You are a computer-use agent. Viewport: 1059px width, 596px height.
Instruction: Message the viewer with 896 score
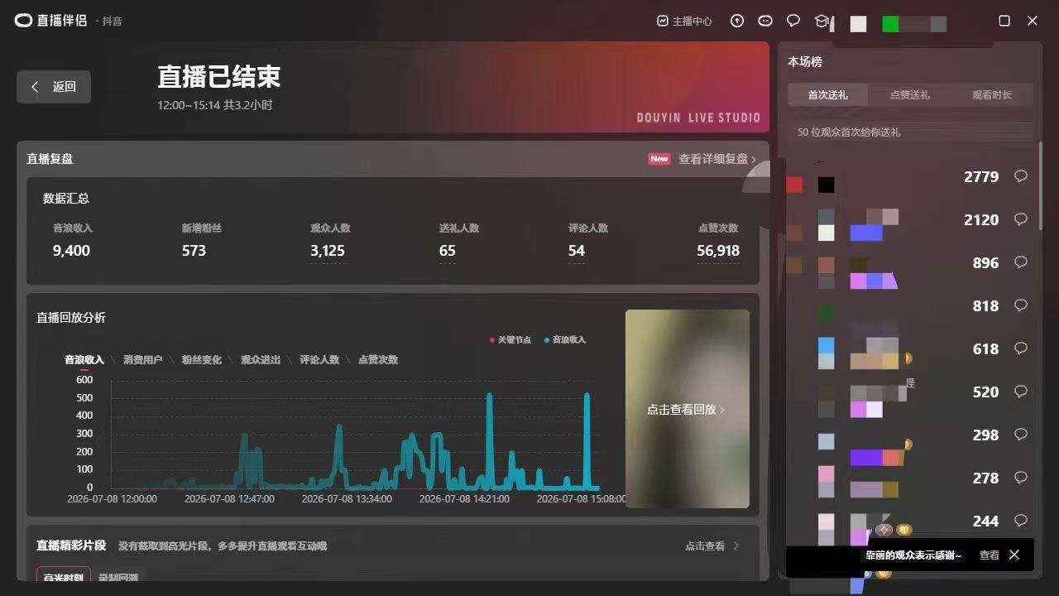[x=1021, y=262]
